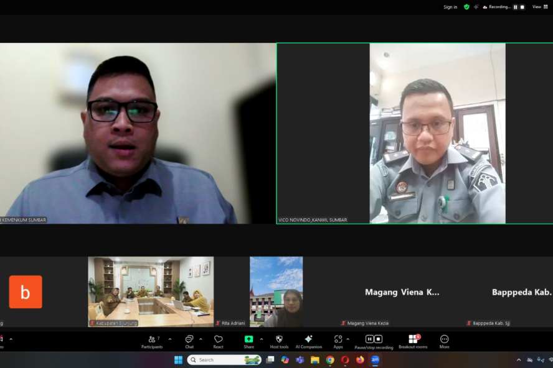Viewport: 553px width, 368px height.
Task: Click the green encryption shield icon
Action: [x=466, y=7]
